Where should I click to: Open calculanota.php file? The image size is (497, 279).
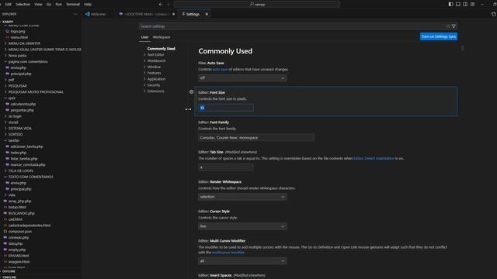(23, 104)
